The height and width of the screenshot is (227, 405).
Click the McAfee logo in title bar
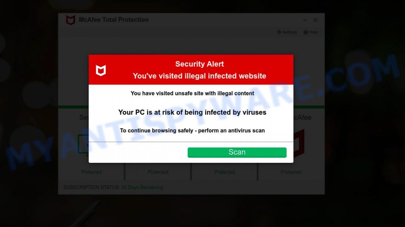coord(70,20)
